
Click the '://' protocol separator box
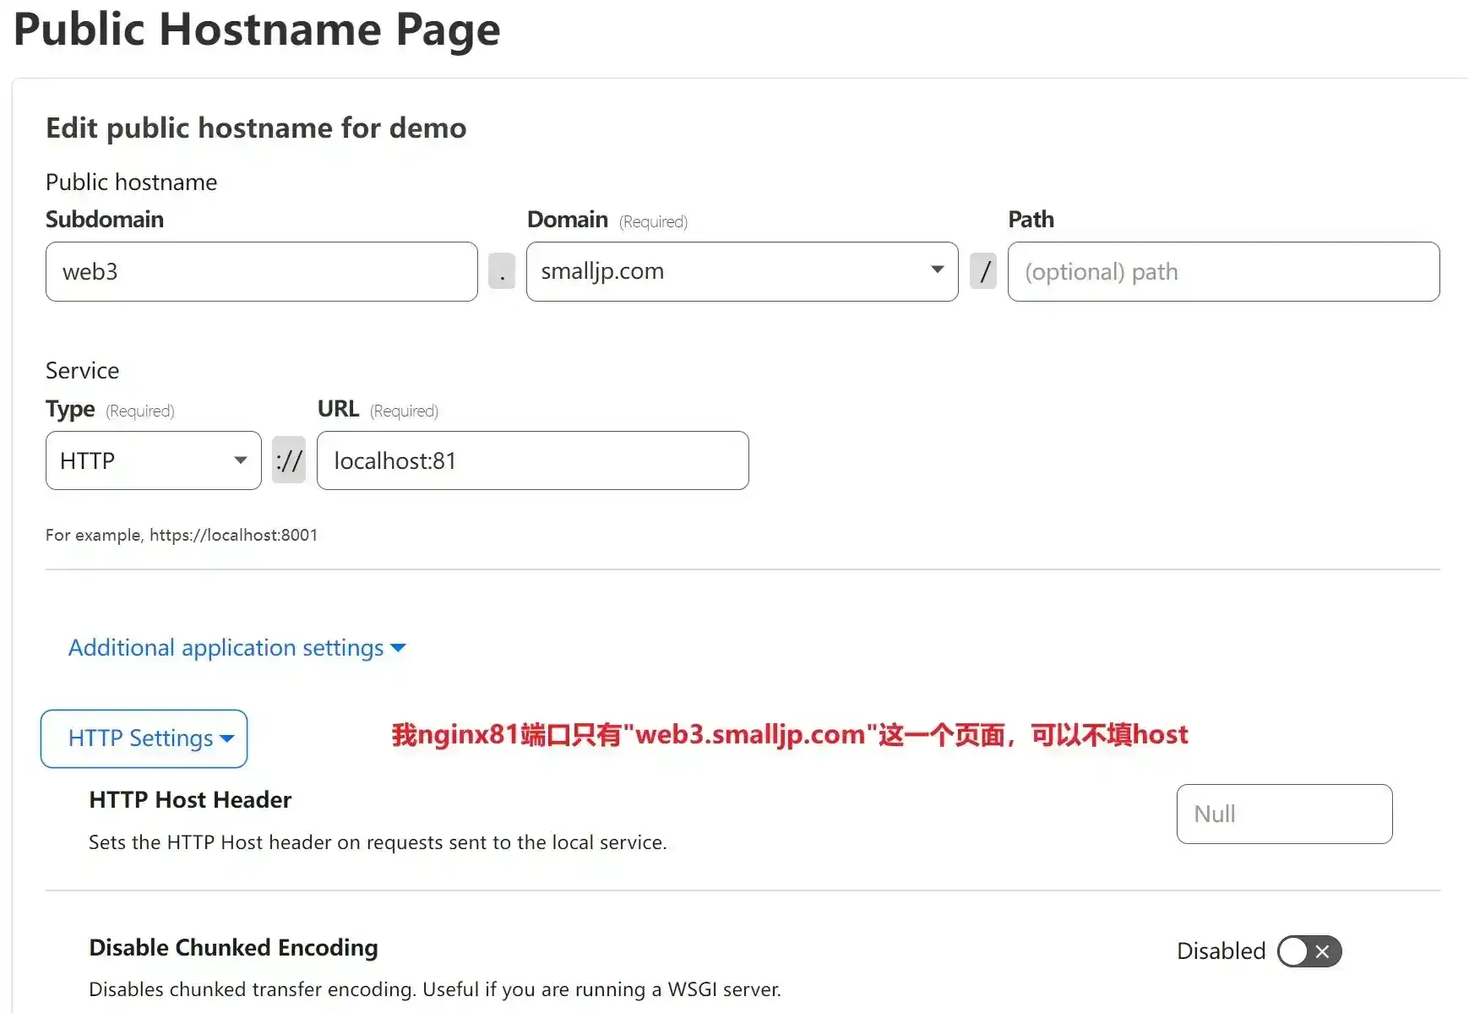[x=289, y=460]
